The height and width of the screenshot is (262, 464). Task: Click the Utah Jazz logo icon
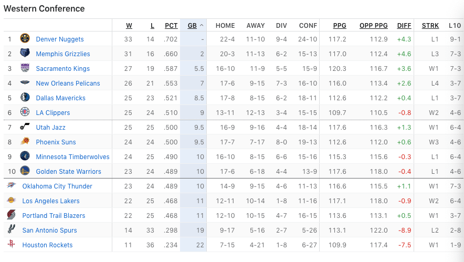pyautogui.click(x=25, y=127)
